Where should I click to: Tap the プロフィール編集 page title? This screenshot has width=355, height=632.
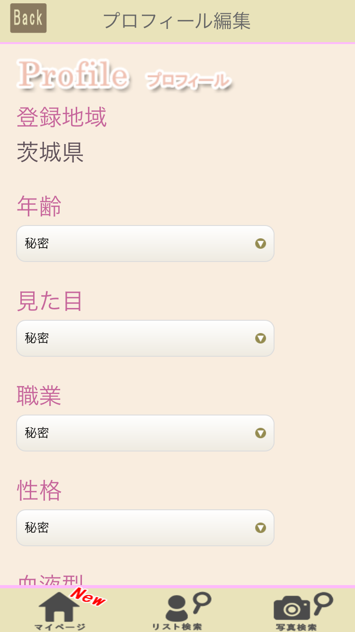pos(177,21)
